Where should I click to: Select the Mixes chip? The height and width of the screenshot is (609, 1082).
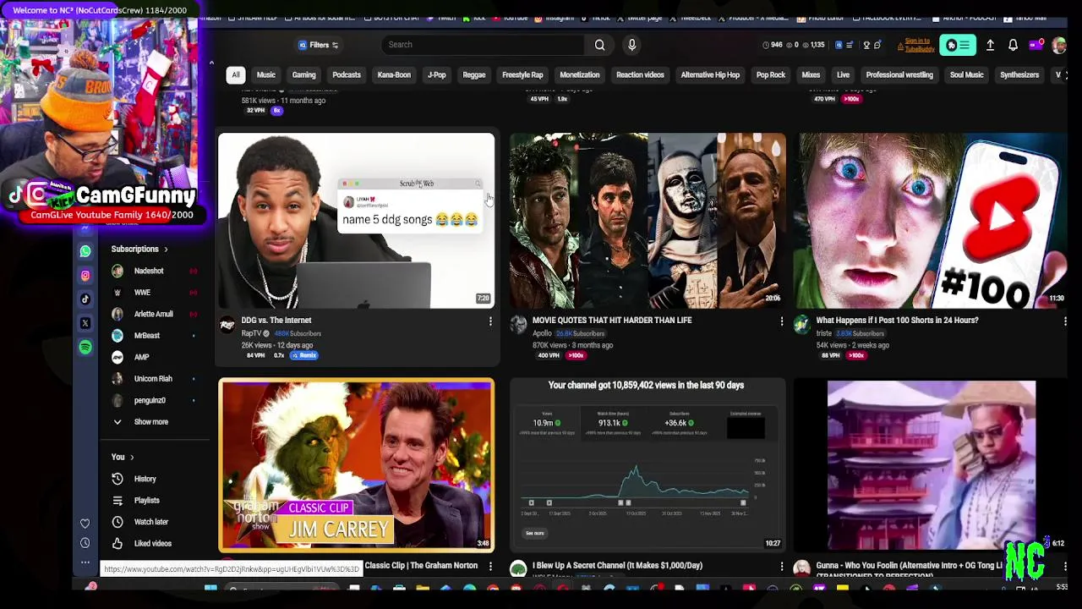[x=811, y=75]
